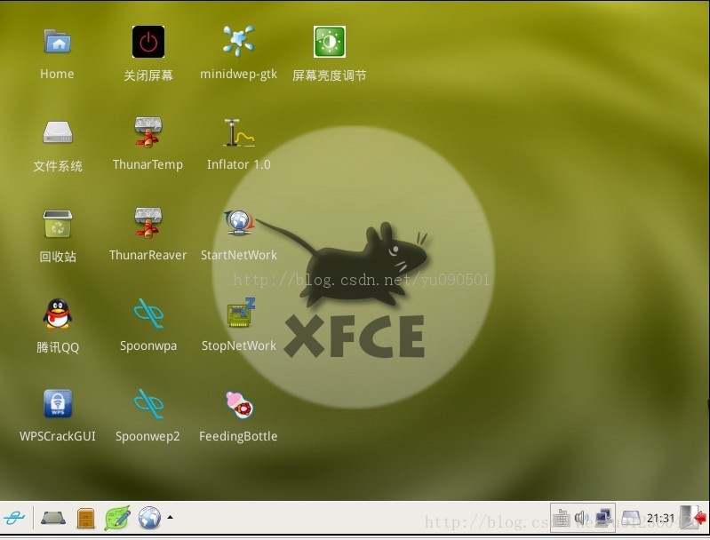Launch 腾讯QQ penguin icon
Screen dimensions: 710x540
pos(58,314)
